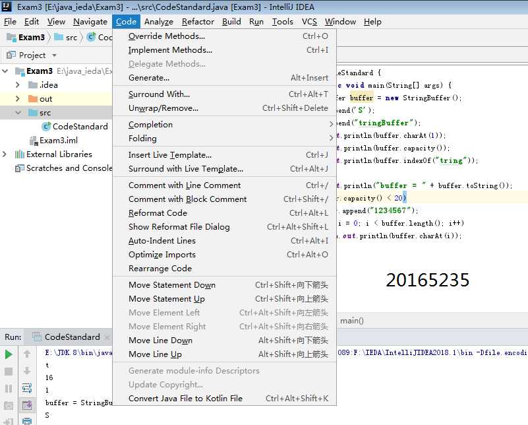528x425 pixels.
Task: Select Insert Live Template... entry
Action: [x=225, y=154]
